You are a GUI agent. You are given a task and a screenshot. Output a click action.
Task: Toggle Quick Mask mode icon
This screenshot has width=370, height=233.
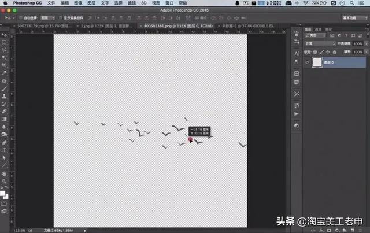point(4,204)
